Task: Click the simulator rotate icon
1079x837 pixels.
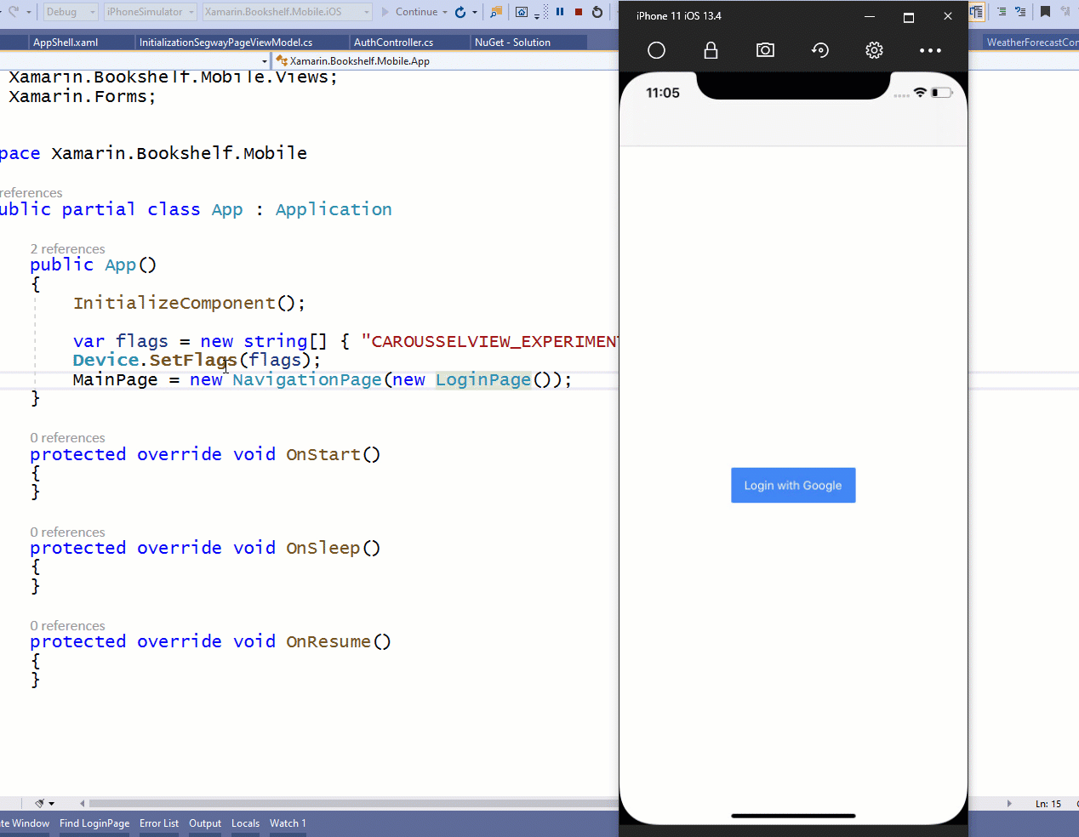Action: pyautogui.click(x=820, y=50)
